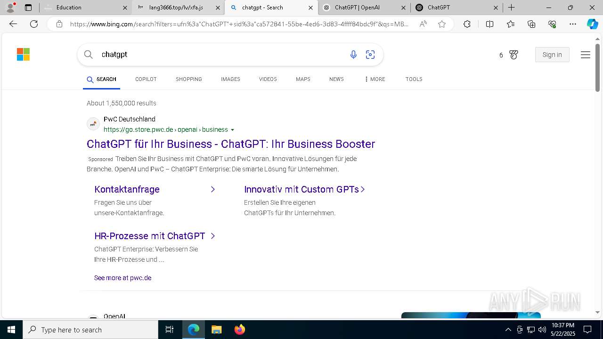Image resolution: width=603 pixels, height=339 pixels.
Task: Launch Copilot sidebar icon
Action: point(592,24)
